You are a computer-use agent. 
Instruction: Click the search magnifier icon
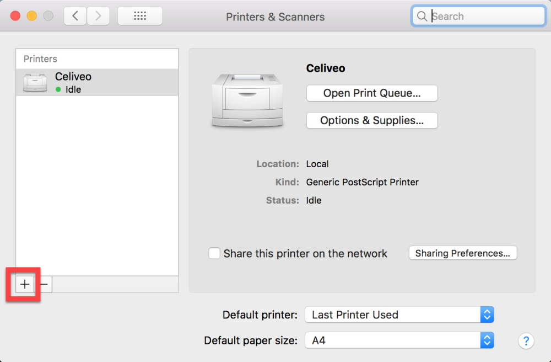tap(422, 16)
